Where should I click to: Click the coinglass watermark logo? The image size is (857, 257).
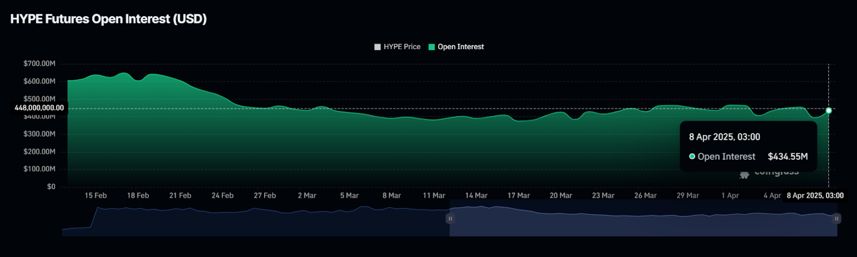(x=745, y=175)
